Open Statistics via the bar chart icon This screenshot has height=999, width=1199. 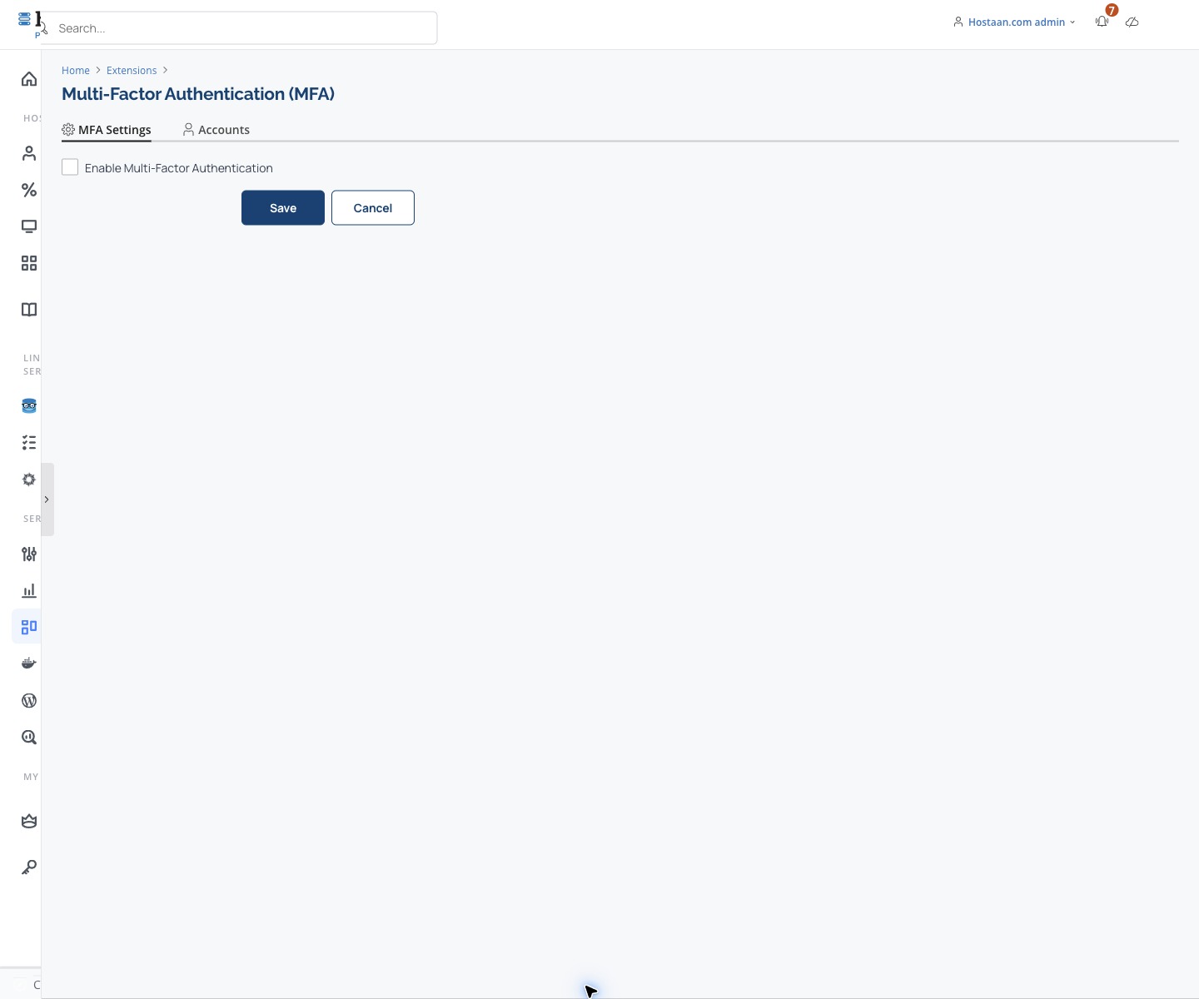click(x=29, y=590)
